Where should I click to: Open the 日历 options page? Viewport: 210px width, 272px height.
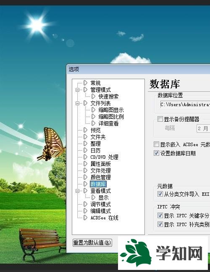click(95, 150)
